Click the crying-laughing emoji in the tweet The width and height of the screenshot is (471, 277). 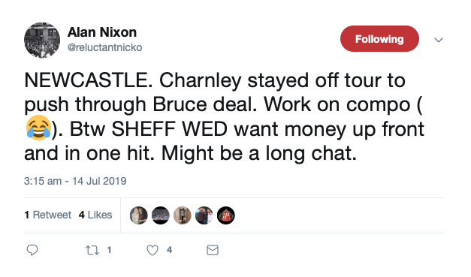click(38, 128)
